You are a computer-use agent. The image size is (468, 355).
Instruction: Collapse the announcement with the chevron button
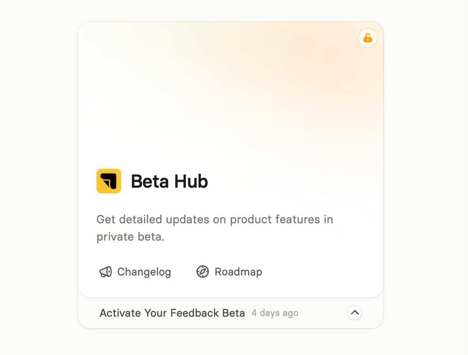point(355,313)
